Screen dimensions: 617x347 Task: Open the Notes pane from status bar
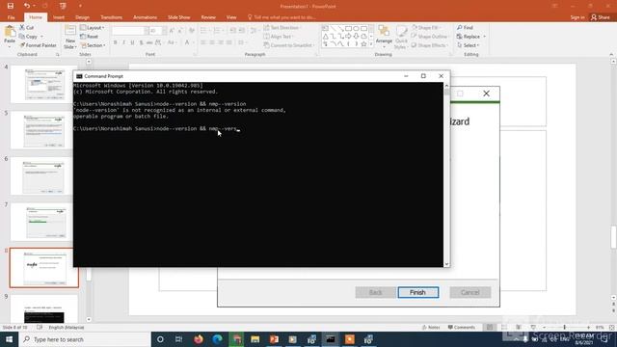[431, 327]
